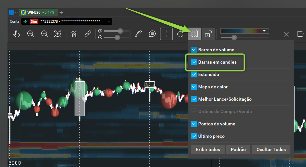Toggle the crosshair cursor tool
Screen dimensions: 306x167
click(x=166, y=34)
